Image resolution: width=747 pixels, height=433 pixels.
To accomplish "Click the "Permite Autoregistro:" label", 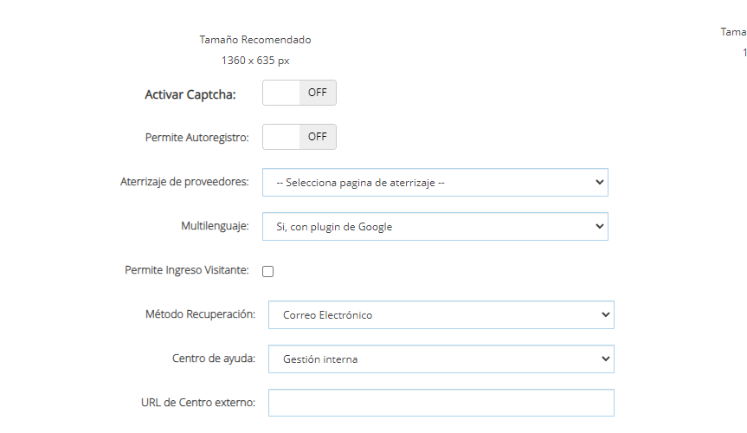I will [196, 138].
